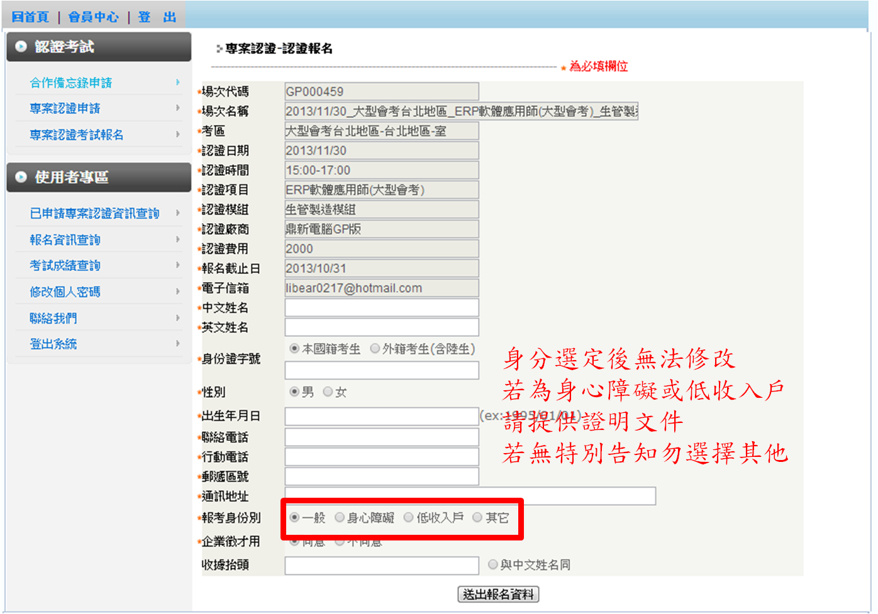Click the 考區 field 大型會考台北地區-台北地區-室

(382, 131)
